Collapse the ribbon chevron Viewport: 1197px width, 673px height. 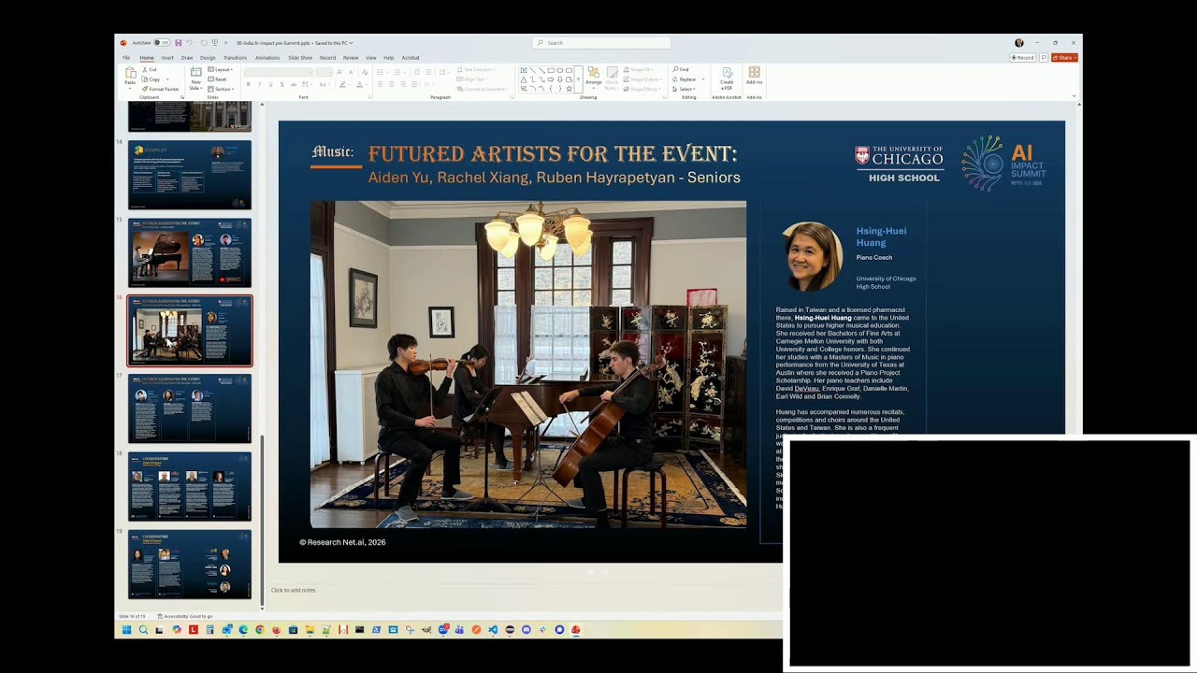1074,95
